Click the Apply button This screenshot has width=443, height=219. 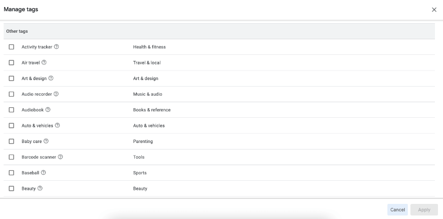[424, 209]
